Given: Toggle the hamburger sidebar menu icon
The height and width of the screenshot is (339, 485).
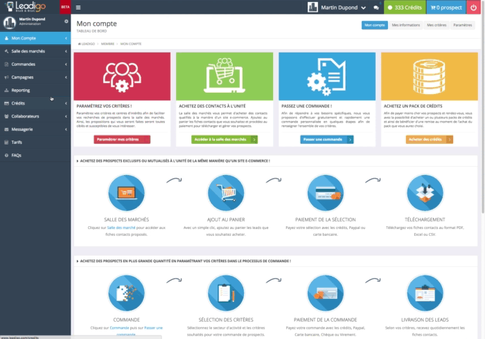Looking at the screenshot, I should [x=78, y=8].
